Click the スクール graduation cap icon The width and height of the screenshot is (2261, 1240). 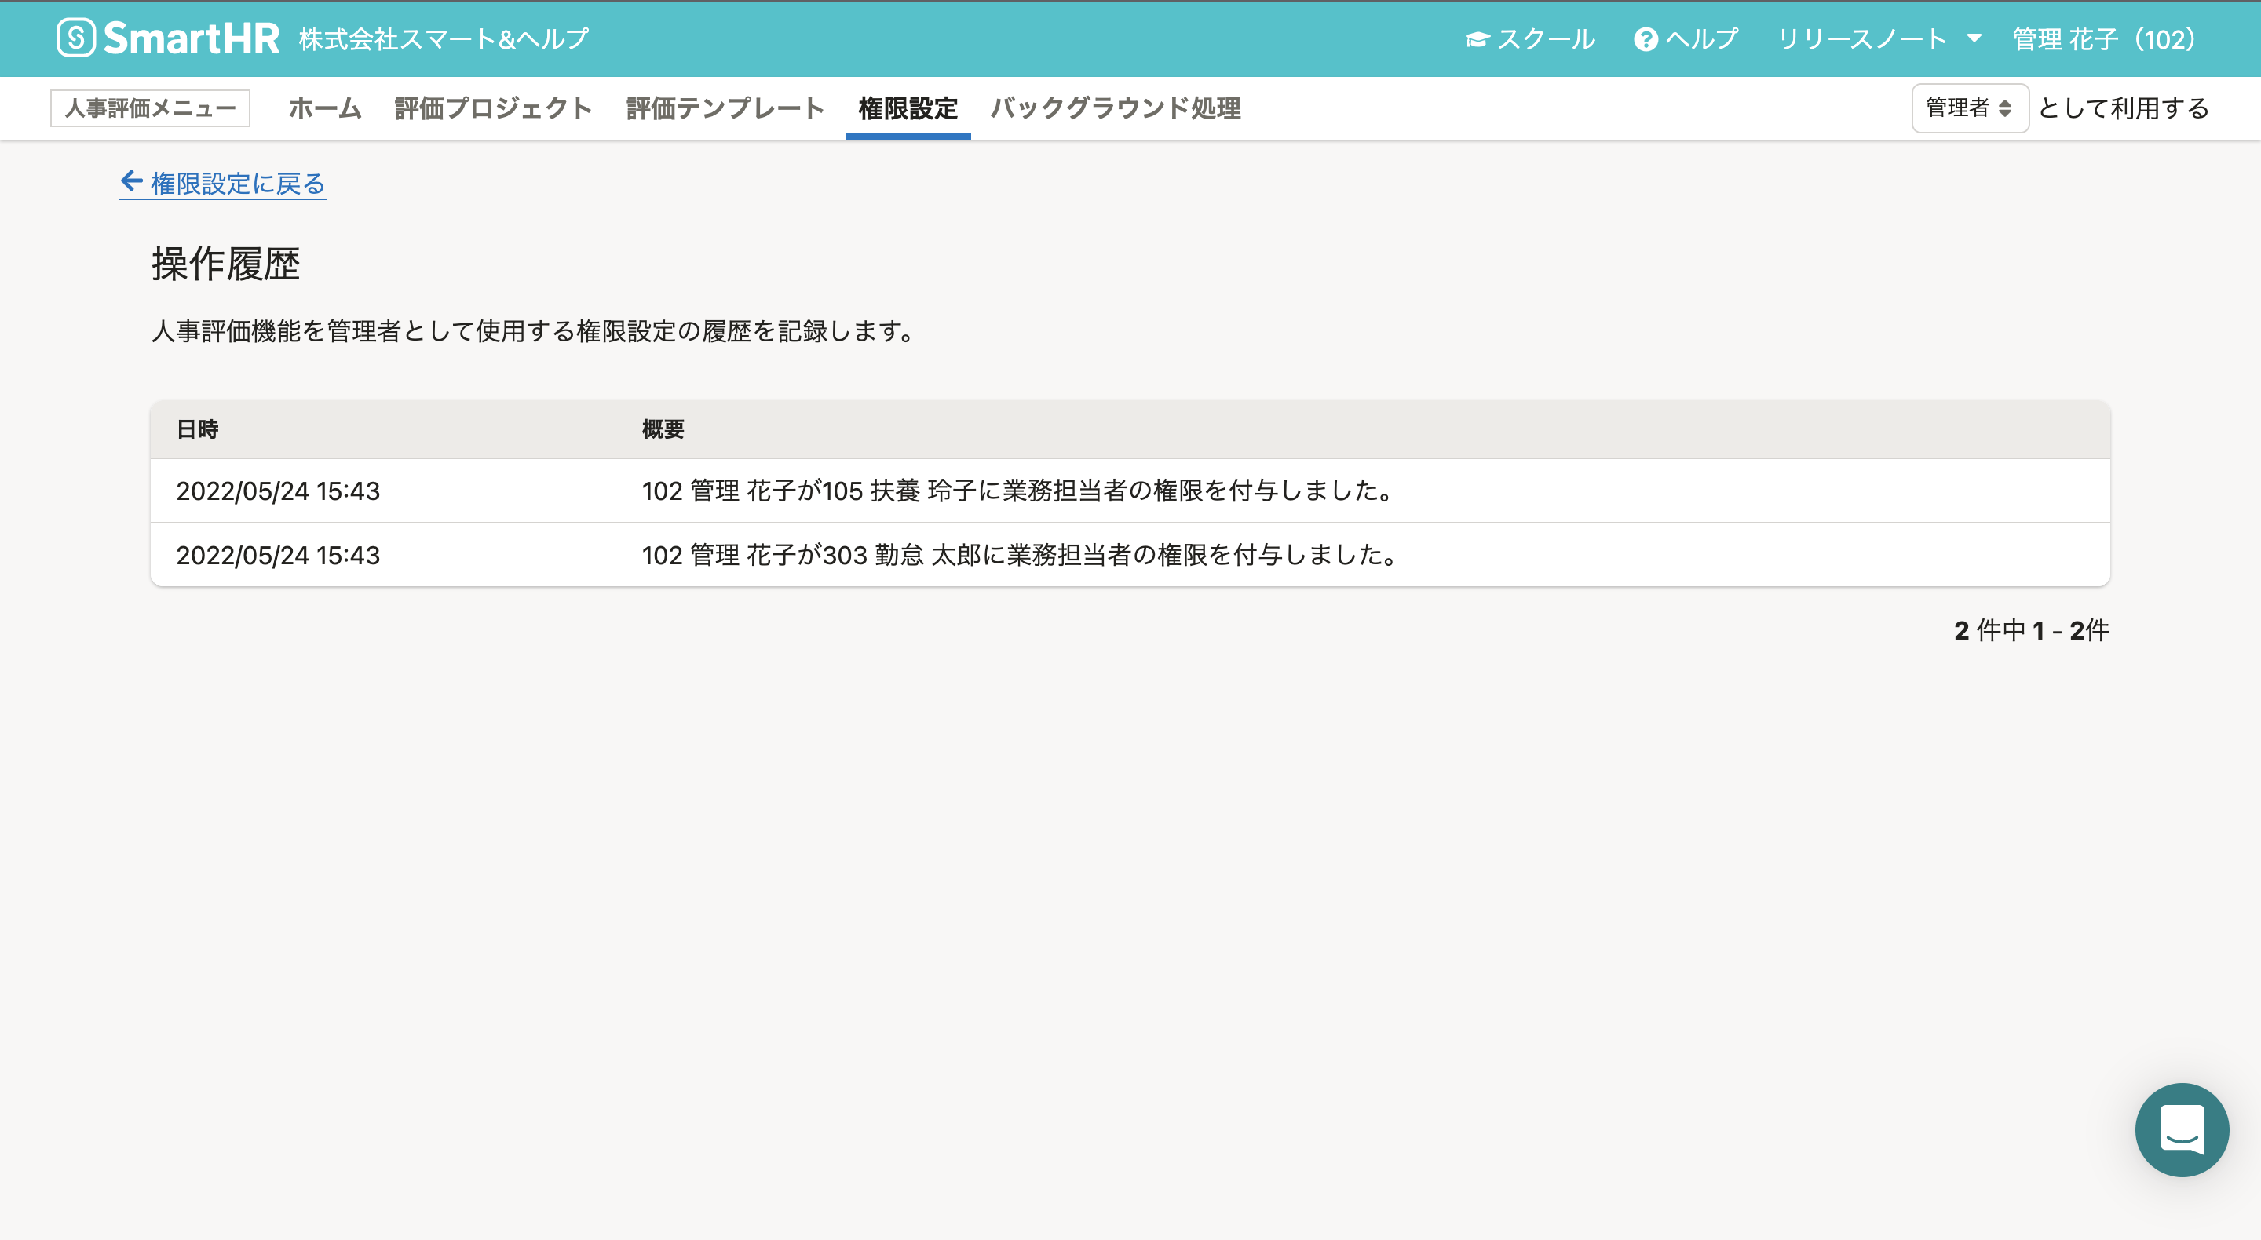(x=1478, y=39)
